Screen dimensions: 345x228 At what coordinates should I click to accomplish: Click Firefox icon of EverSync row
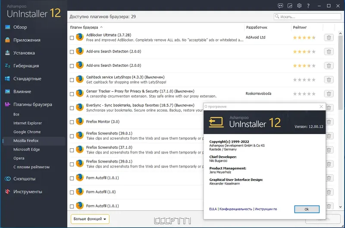pyautogui.click(x=80, y=107)
